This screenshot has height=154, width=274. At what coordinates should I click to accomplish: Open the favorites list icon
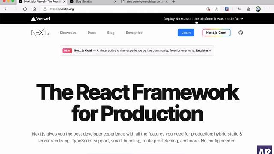point(239,9)
